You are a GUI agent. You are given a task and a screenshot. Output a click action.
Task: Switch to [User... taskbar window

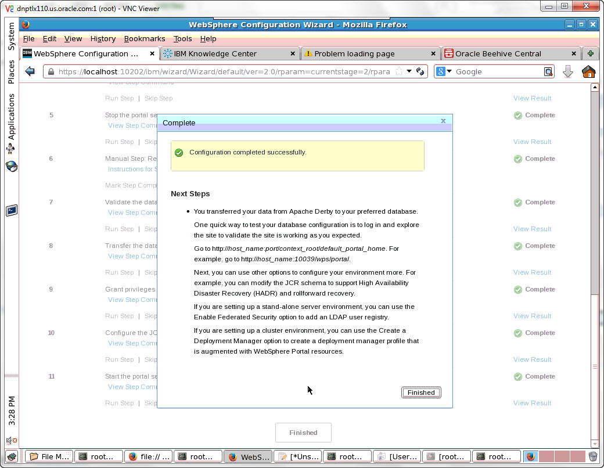tap(397, 457)
